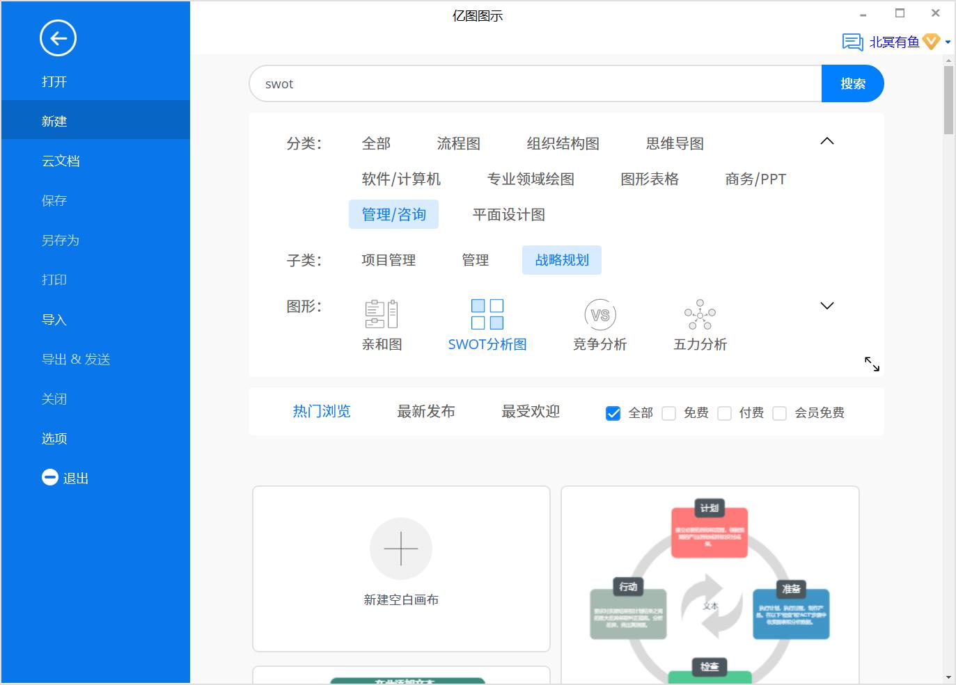Open the feedback message icon near username

point(851,42)
